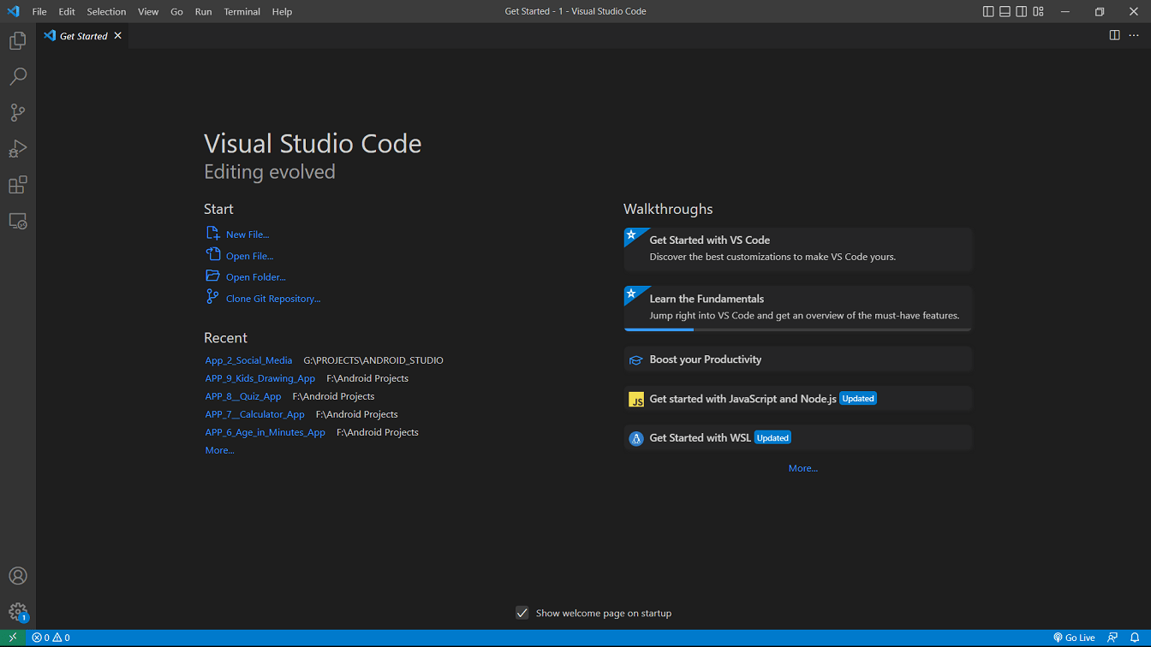Open the Manage gear icon

[x=18, y=612]
